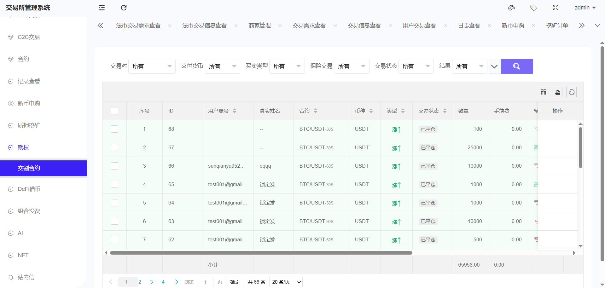Click the sidebar collapse menu icon
Viewport: 605px width, 288px height.
[102, 8]
